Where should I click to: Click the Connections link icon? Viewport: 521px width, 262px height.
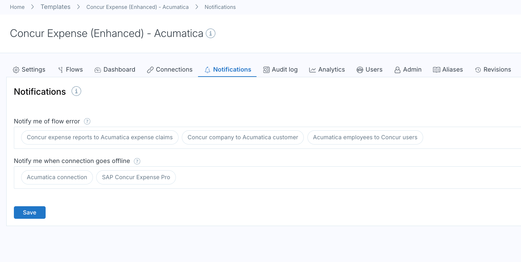pyautogui.click(x=150, y=70)
